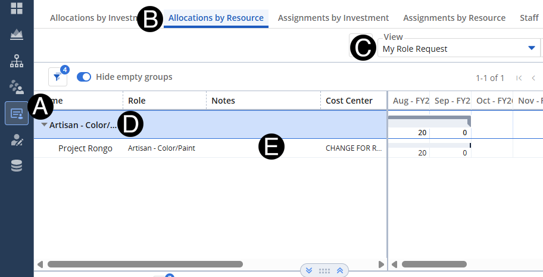Open the org hierarchy icon in sidebar

17,61
